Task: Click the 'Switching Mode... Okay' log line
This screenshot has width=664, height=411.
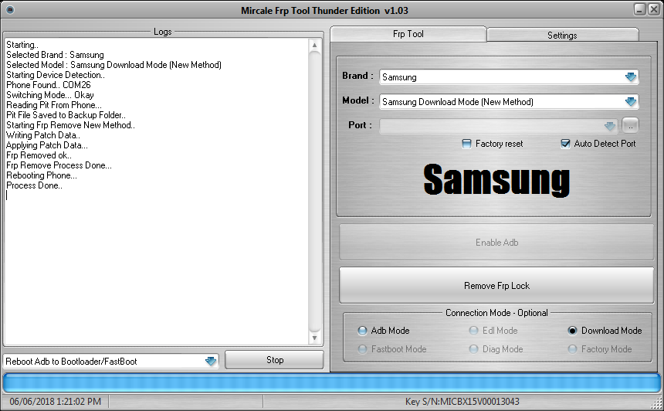Action: tap(50, 95)
